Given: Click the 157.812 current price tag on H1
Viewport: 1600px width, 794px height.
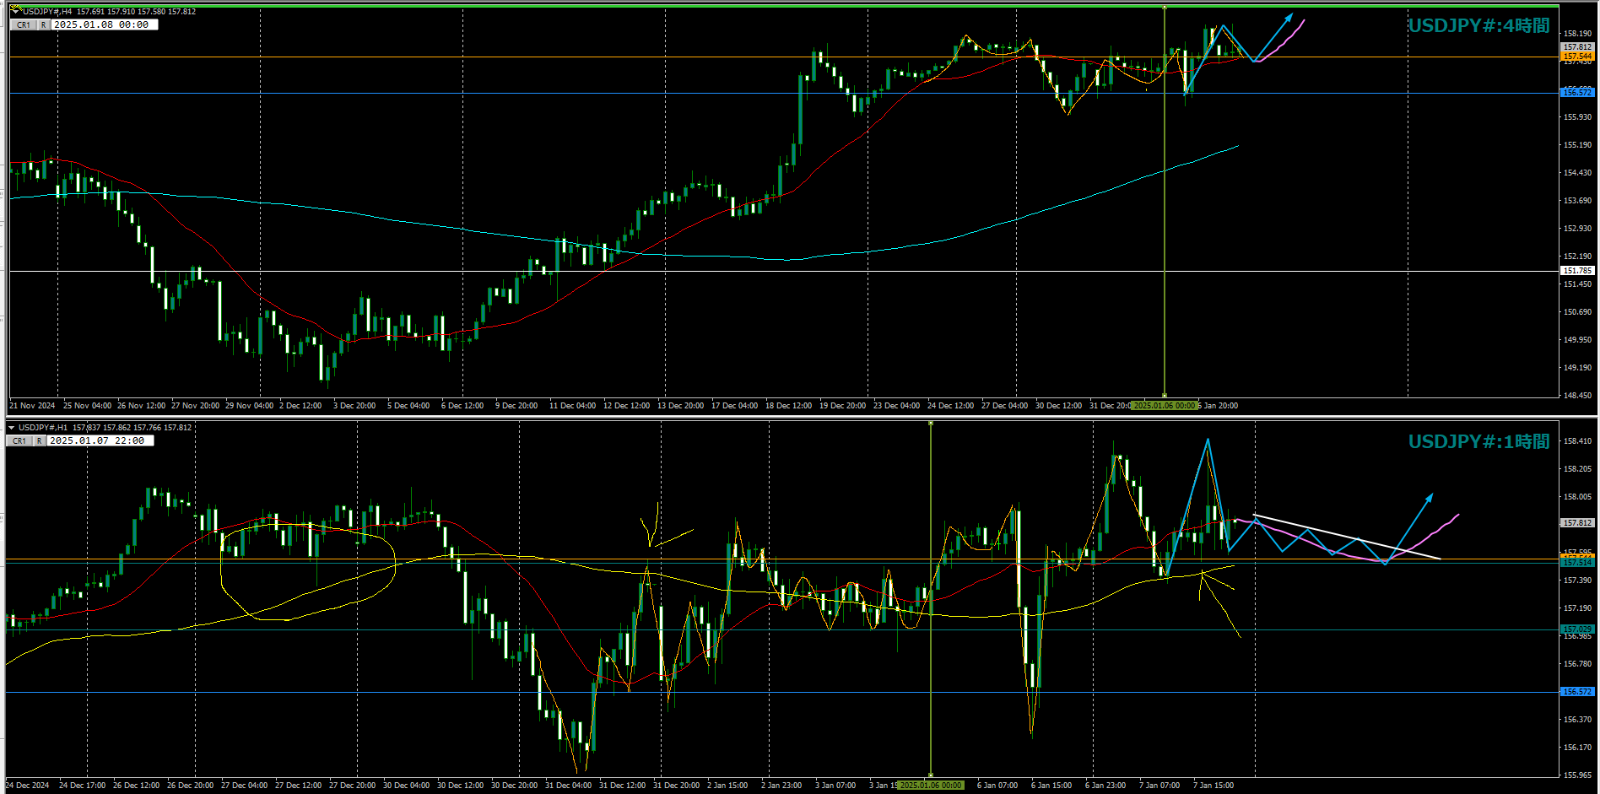Looking at the screenshot, I should click(1577, 523).
